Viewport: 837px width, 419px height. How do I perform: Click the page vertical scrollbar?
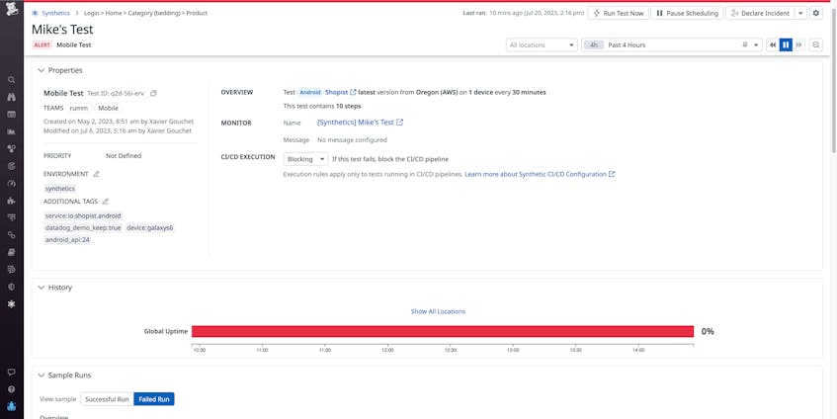pyautogui.click(x=834, y=80)
